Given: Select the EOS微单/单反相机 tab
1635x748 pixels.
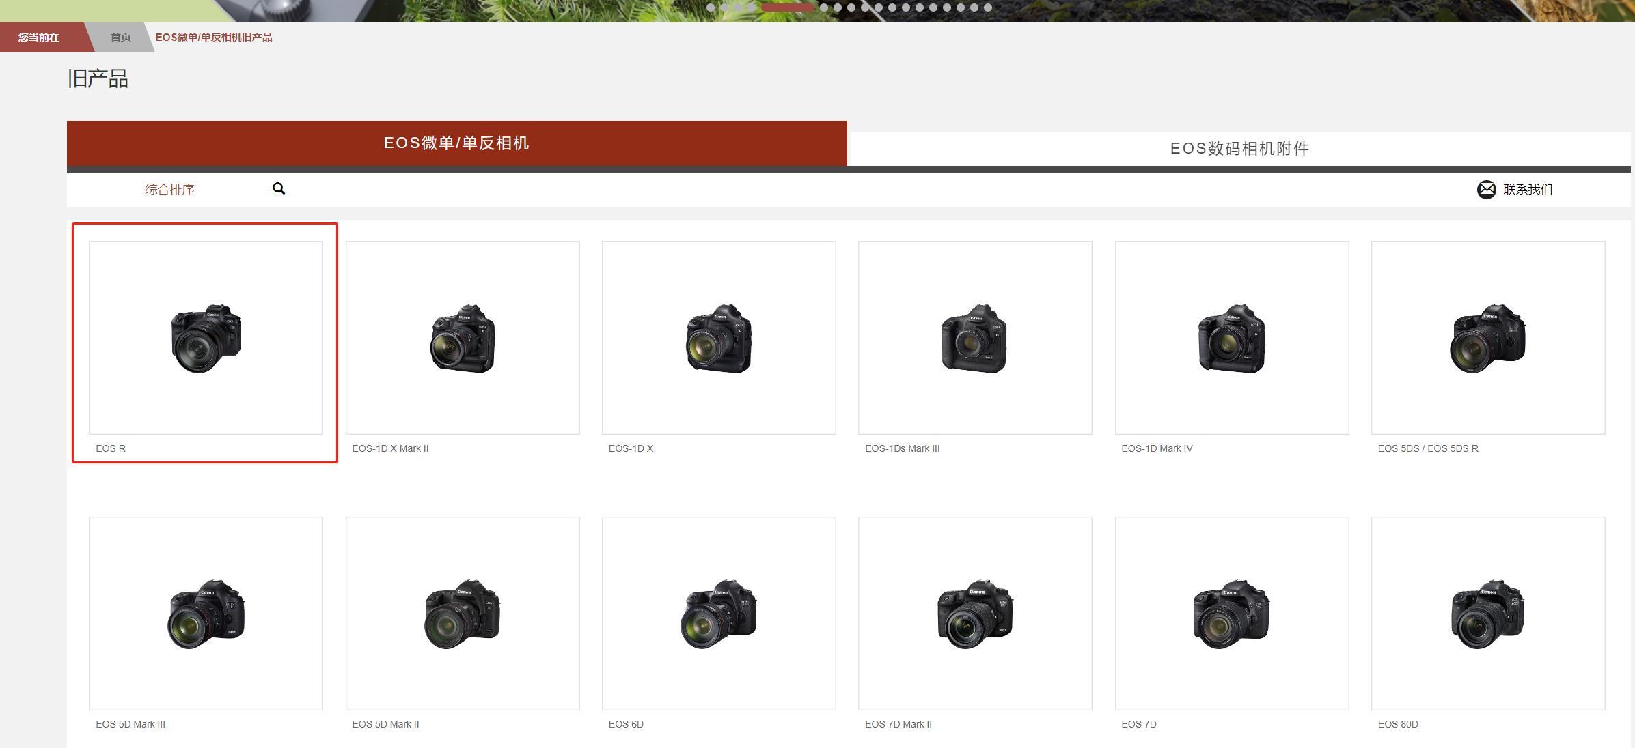Looking at the screenshot, I should 456,143.
